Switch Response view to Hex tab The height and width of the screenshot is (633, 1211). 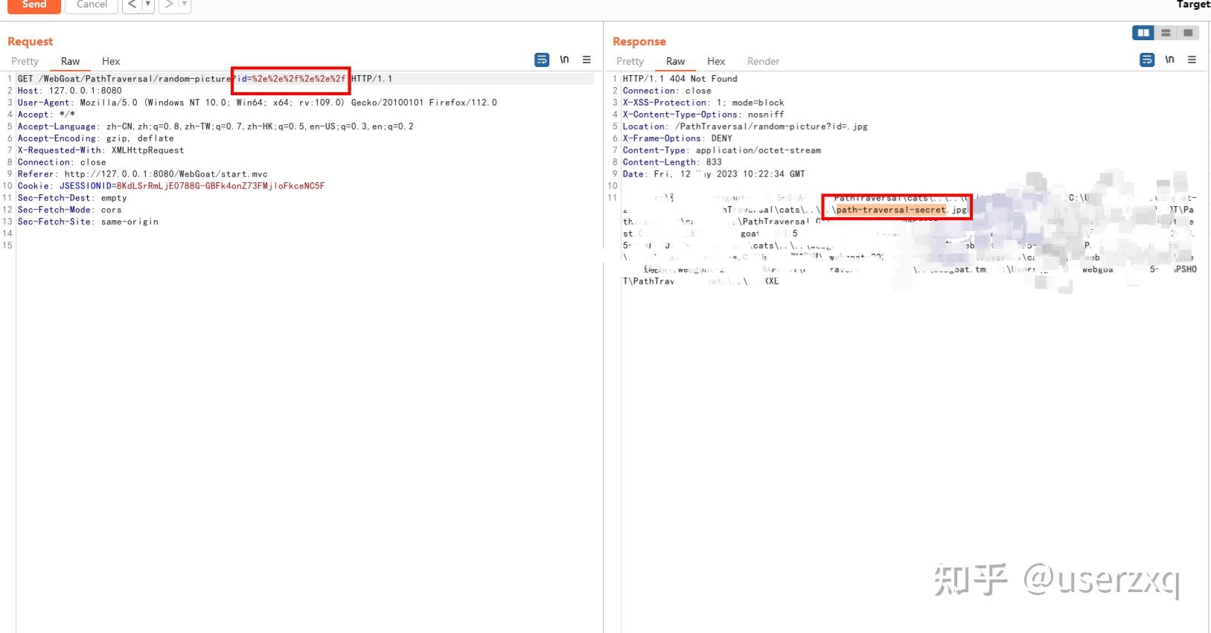coord(716,61)
